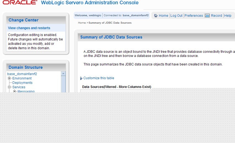Click the Customize this table link
Screen dimensions: 235x143
click(x=99, y=78)
